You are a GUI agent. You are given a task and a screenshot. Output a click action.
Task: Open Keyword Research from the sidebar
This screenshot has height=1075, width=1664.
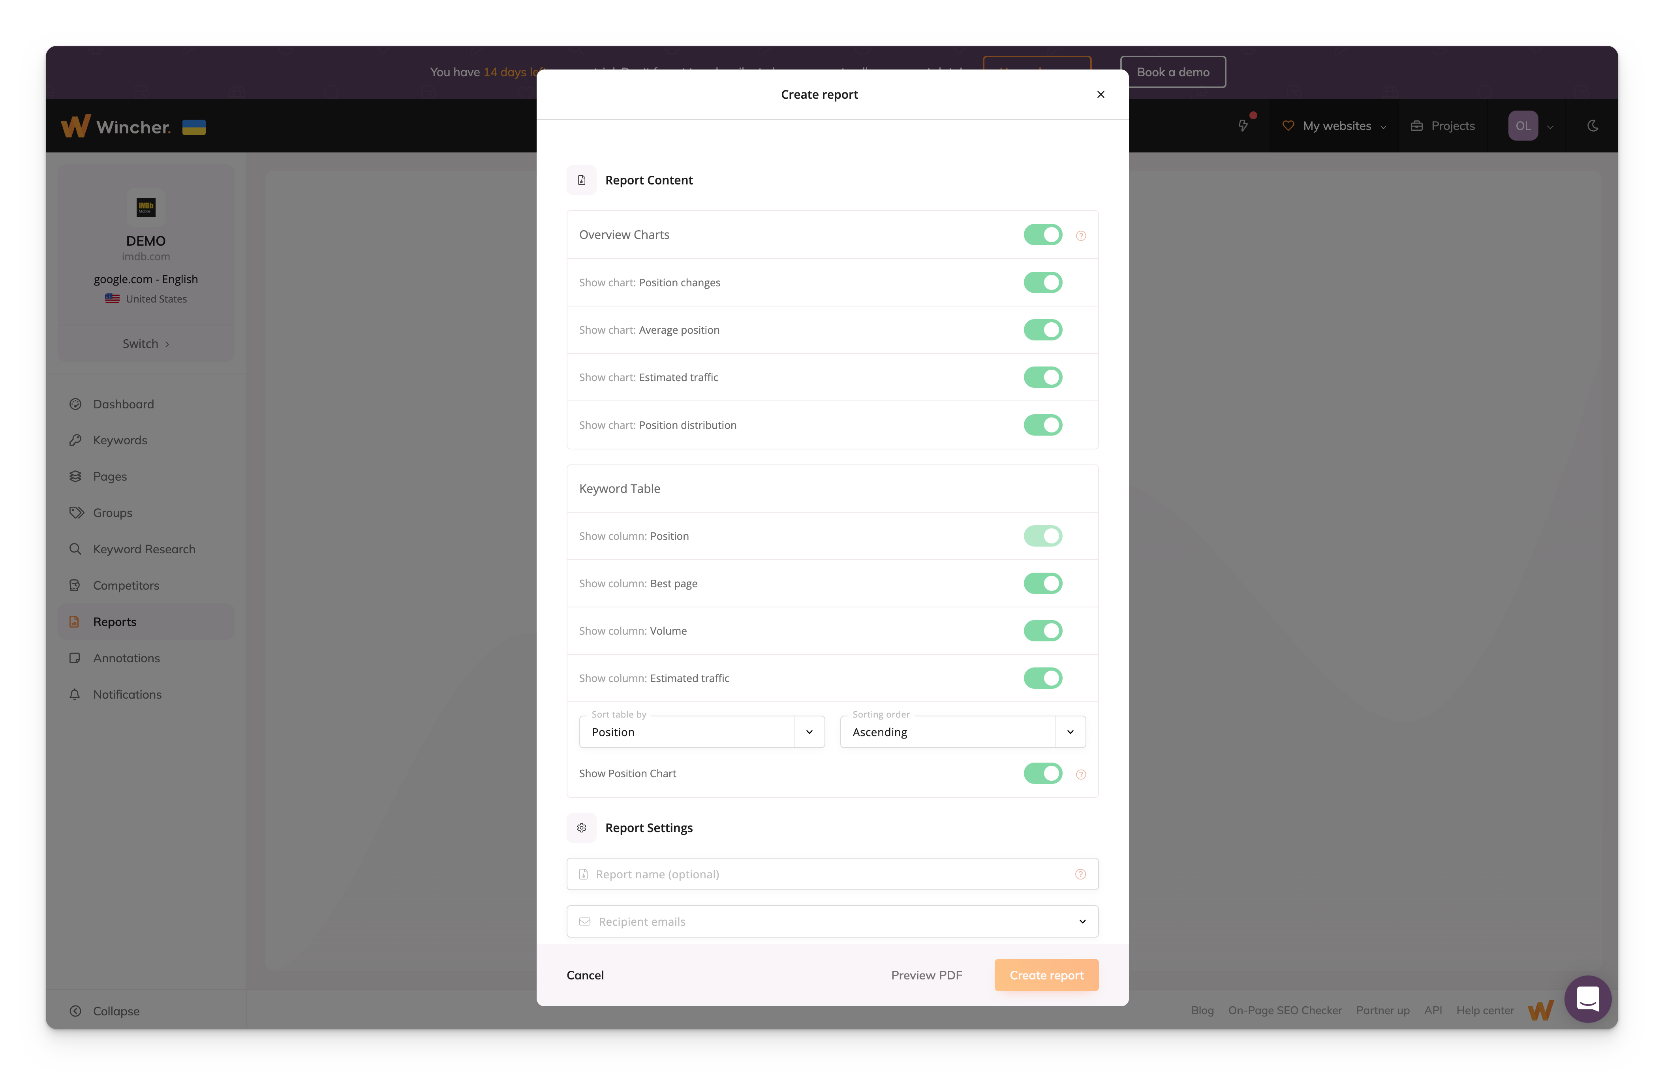coord(144,549)
